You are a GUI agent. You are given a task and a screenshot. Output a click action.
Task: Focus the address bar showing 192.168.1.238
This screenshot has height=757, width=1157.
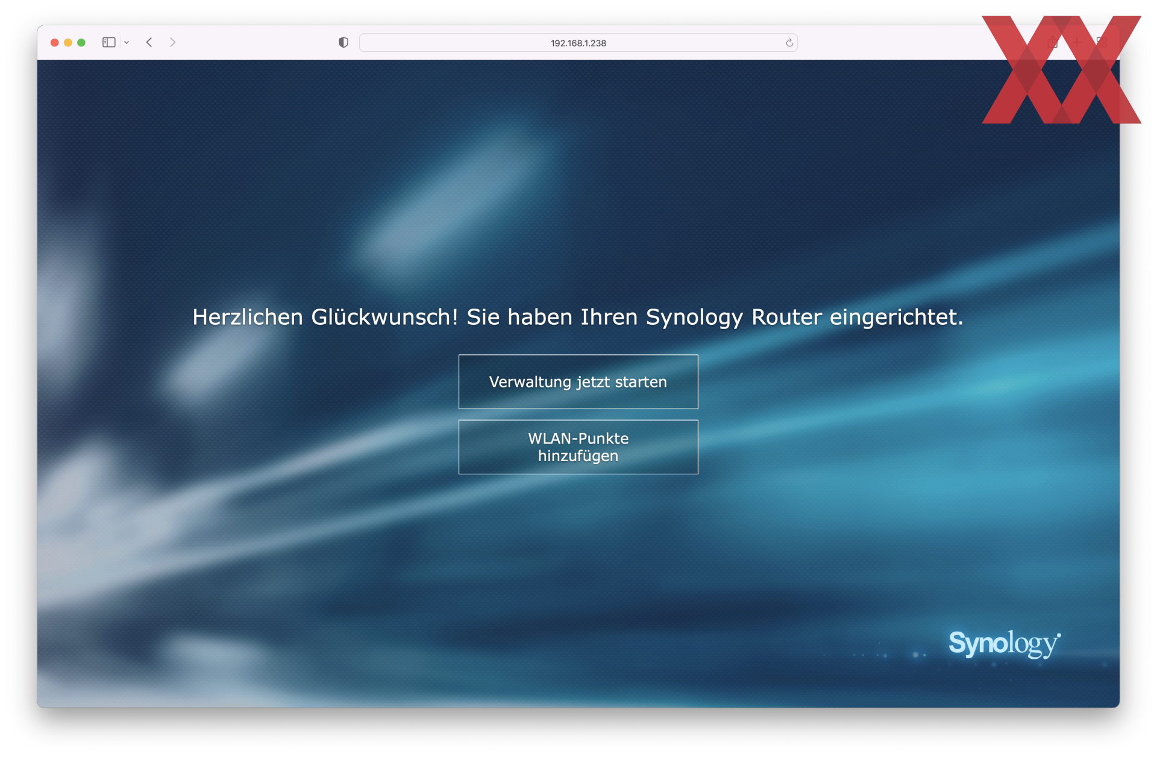(x=578, y=43)
